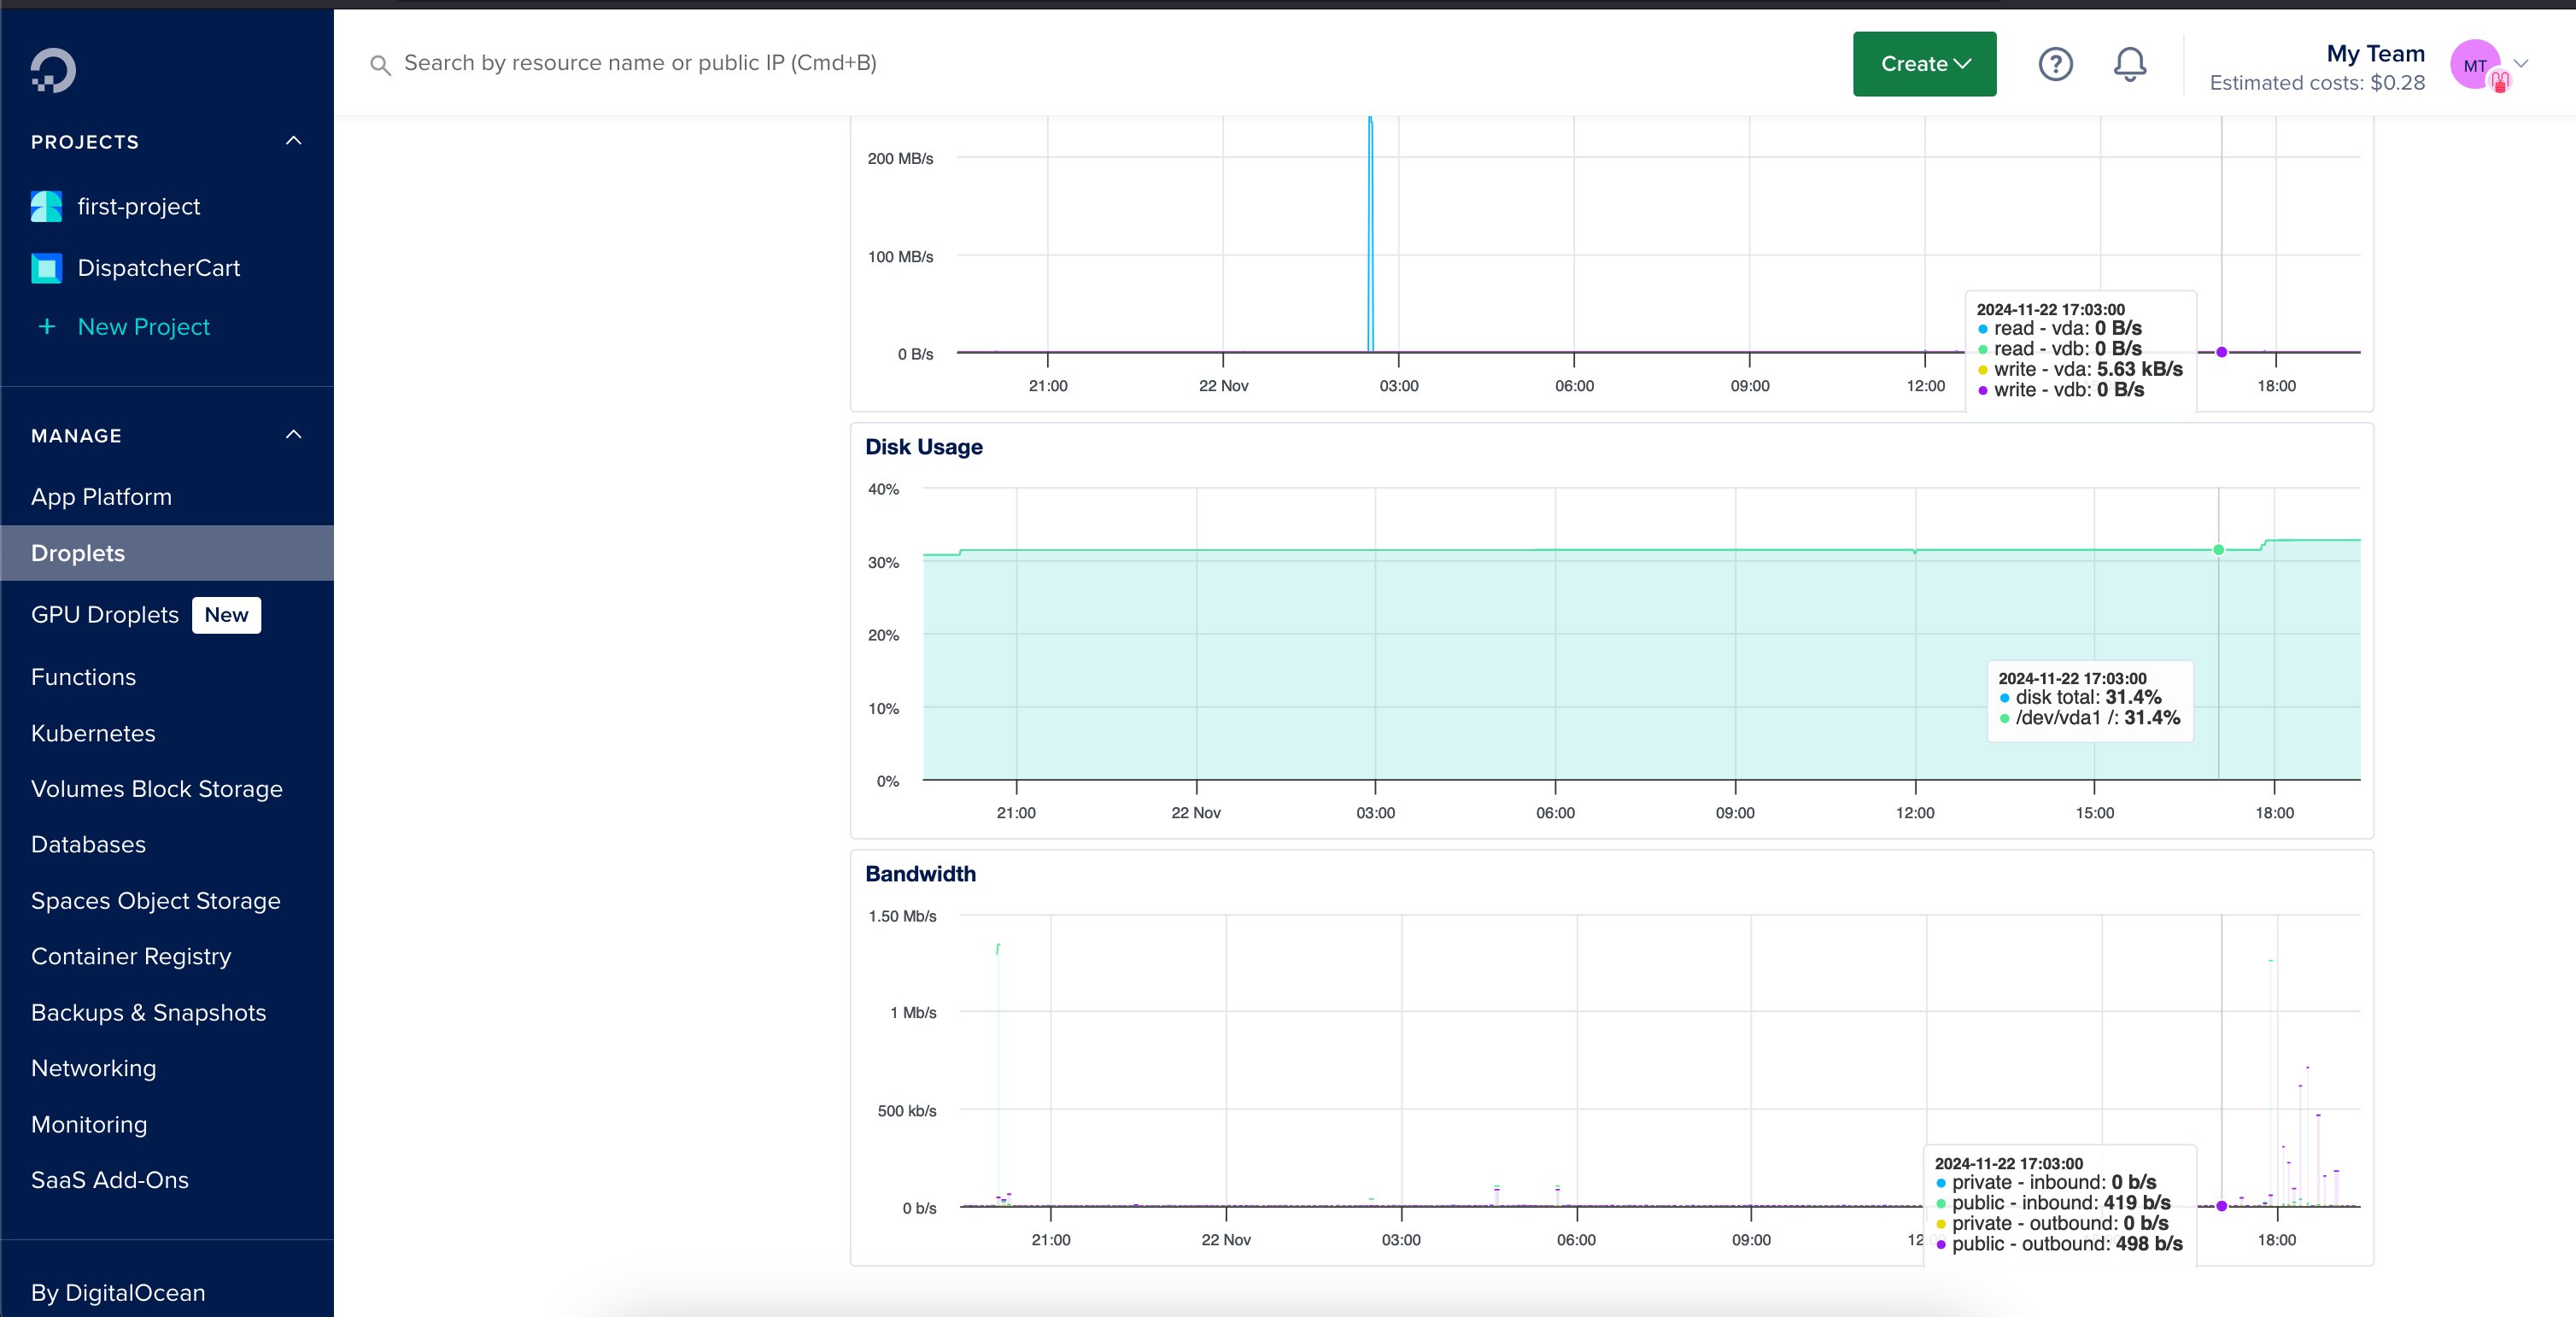
Task: Click the 'disk total: 31.4%' entry
Action: 2081,697
